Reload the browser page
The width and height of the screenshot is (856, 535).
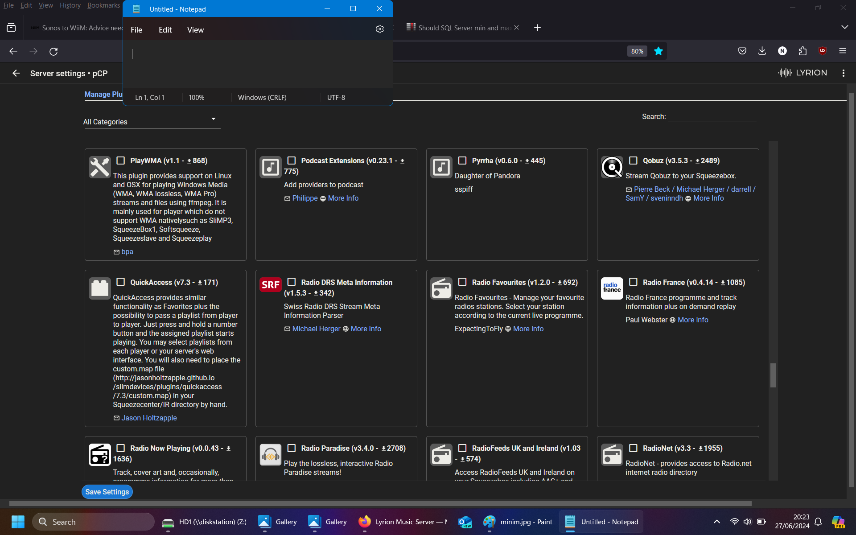53,51
